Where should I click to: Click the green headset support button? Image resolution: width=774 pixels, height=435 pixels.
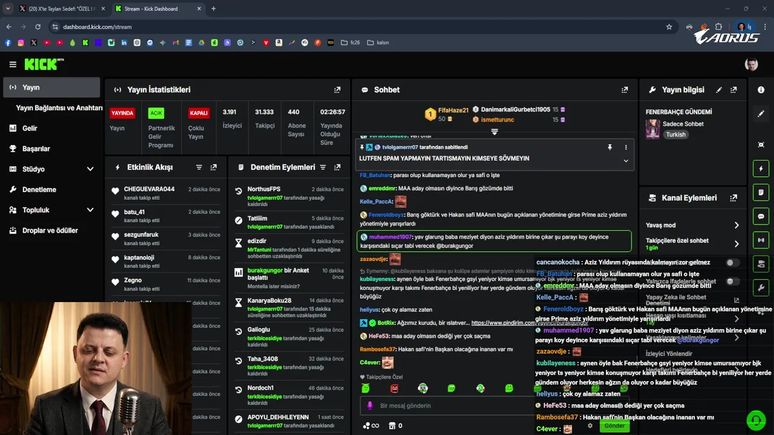[x=756, y=420]
